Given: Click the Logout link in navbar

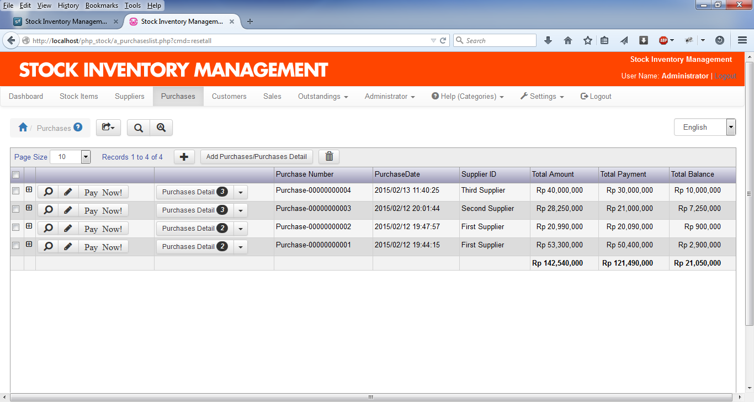Looking at the screenshot, I should (596, 96).
